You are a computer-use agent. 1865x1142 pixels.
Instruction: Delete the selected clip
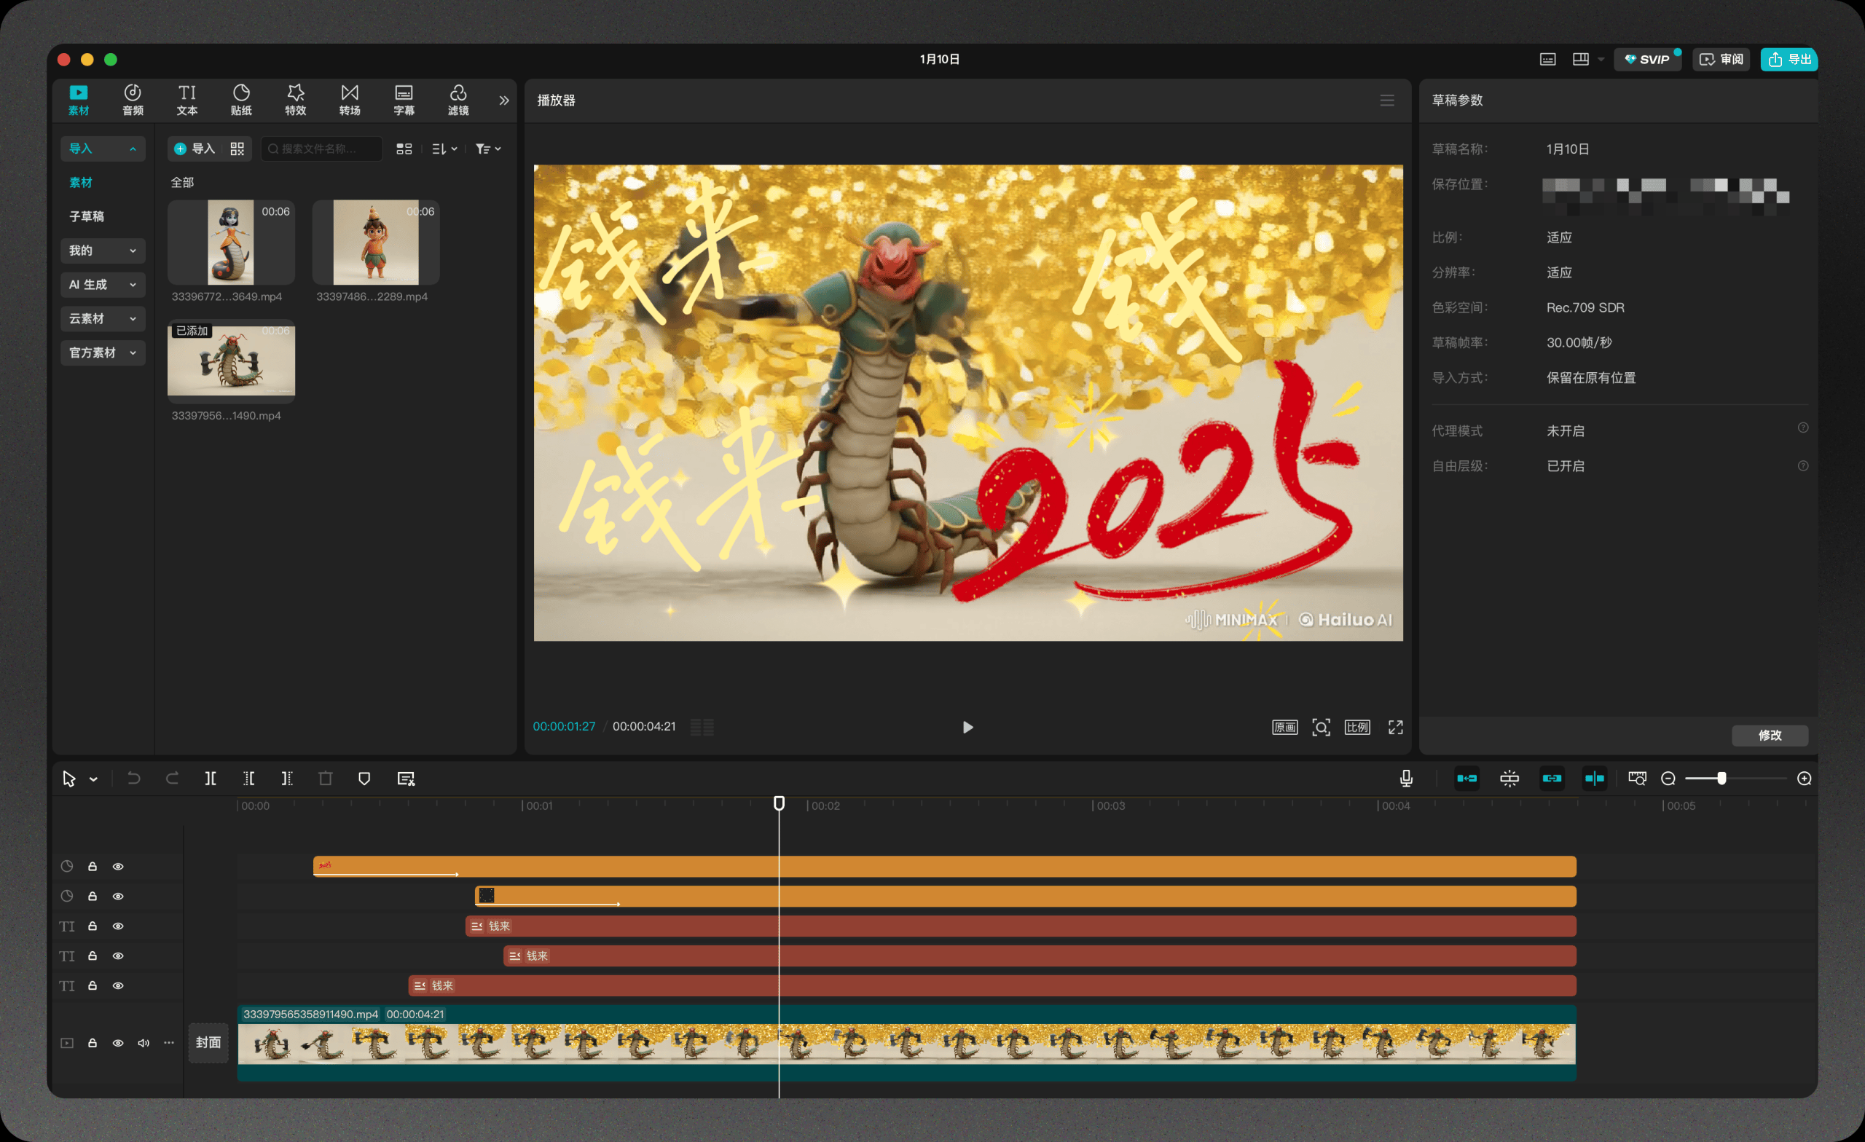[x=326, y=778]
